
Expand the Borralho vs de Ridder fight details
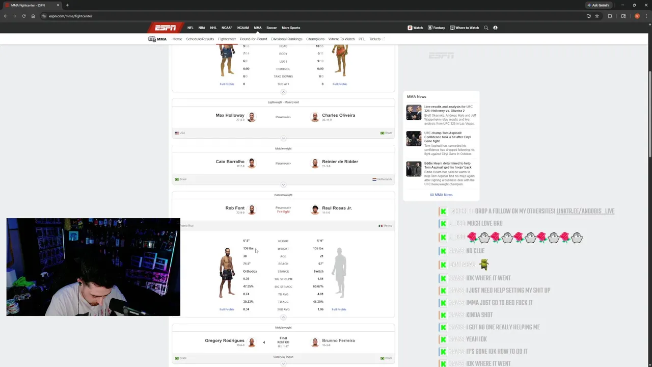[x=283, y=185]
